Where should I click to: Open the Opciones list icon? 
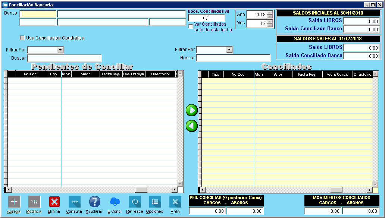pyautogui.click(x=155, y=202)
